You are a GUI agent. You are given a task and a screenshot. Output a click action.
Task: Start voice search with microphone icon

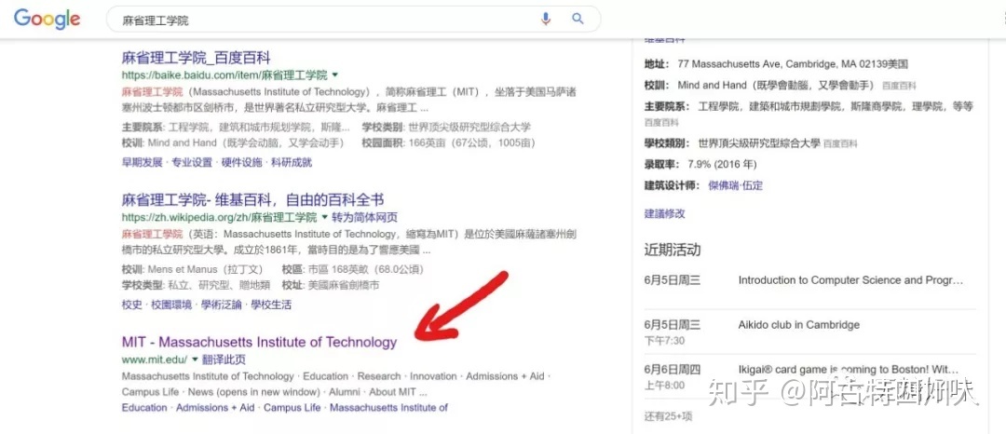(x=546, y=20)
